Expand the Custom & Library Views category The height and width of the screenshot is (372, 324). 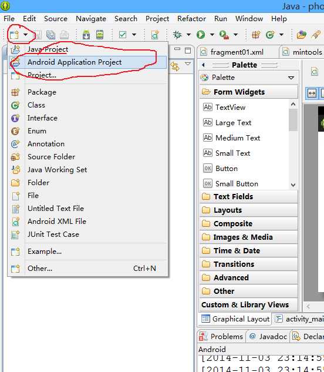click(x=249, y=304)
